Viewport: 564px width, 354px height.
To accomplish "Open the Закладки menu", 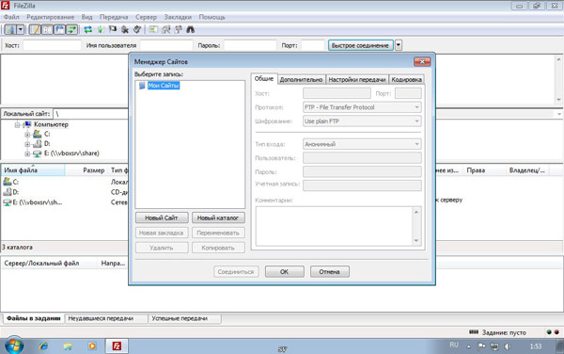I will coord(178,17).
